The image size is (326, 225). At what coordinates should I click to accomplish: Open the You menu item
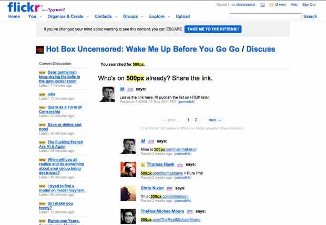(32, 16)
